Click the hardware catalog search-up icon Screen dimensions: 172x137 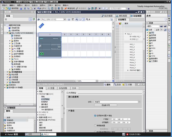click(x=165, y=26)
